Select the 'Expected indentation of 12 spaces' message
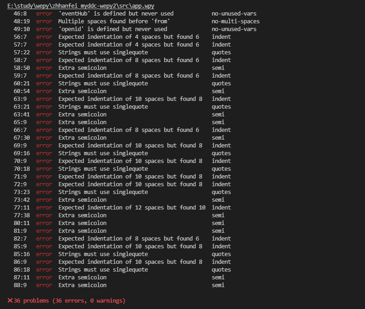The width and height of the screenshot is (365, 309). click(x=132, y=208)
